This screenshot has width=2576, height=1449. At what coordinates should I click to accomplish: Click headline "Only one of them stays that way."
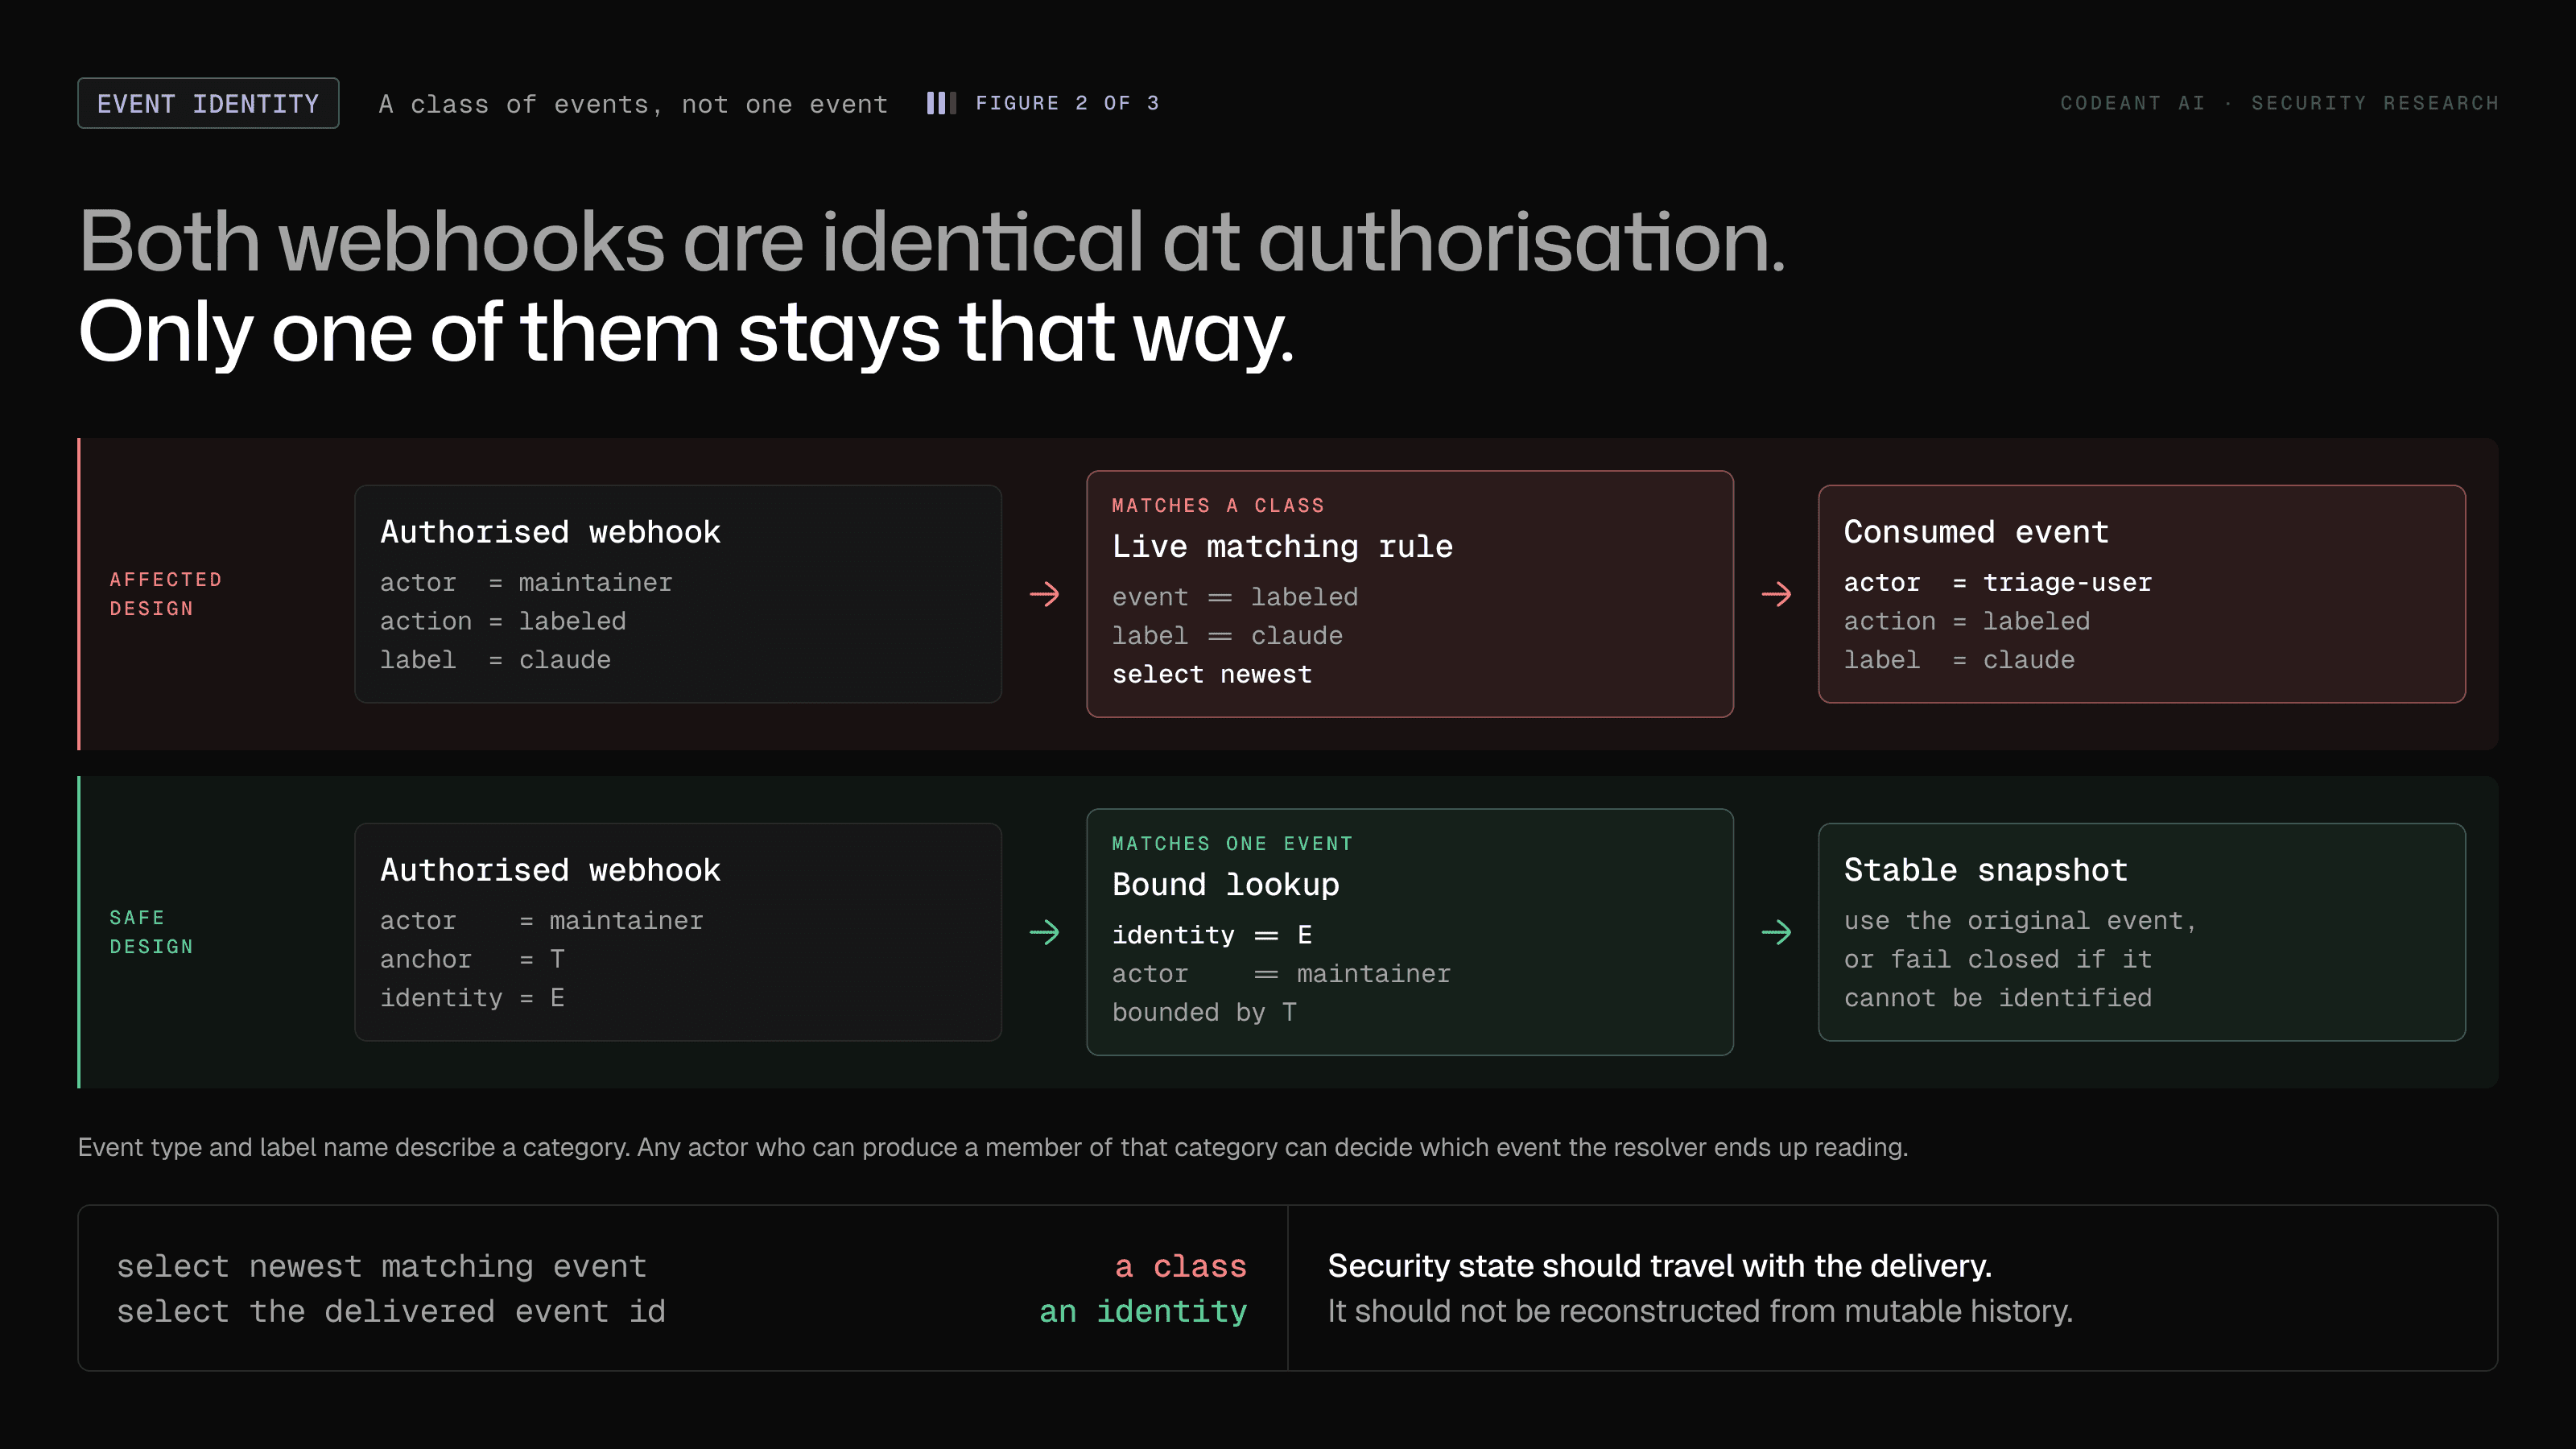tap(686, 332)
